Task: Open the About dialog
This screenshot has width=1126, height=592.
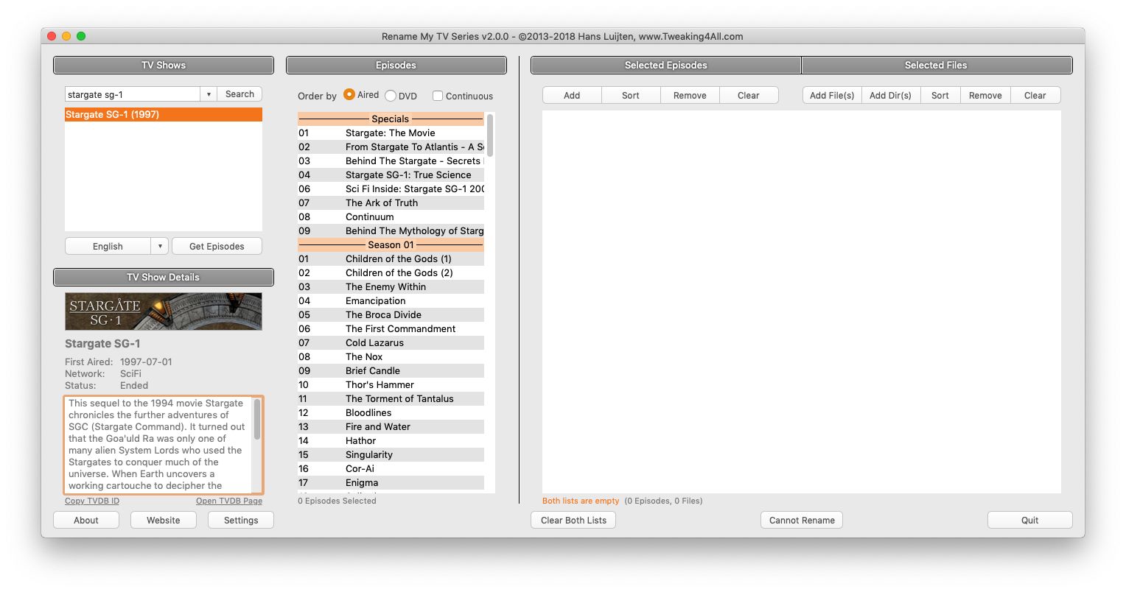Action: [x=86, y=520]
